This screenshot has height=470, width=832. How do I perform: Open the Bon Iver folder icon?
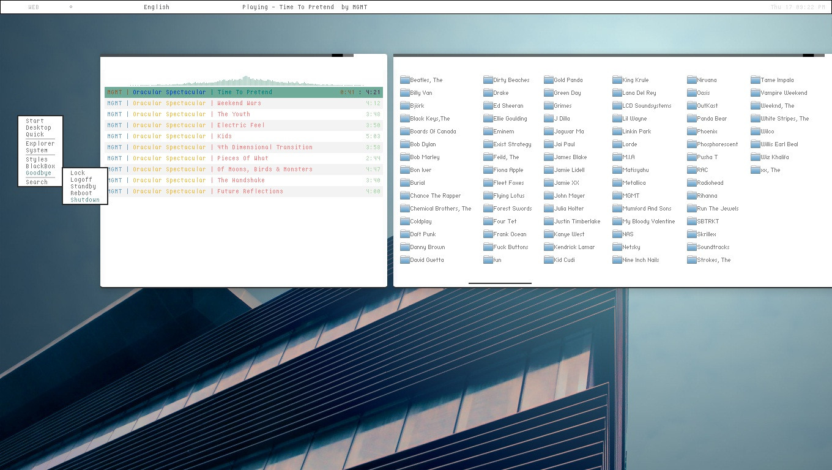tap(405, 170)
